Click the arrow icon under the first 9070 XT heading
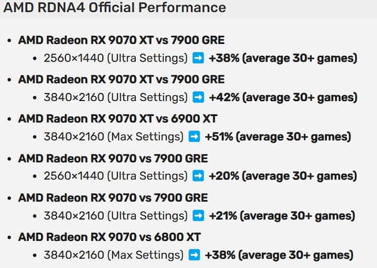 click(198, 58)
